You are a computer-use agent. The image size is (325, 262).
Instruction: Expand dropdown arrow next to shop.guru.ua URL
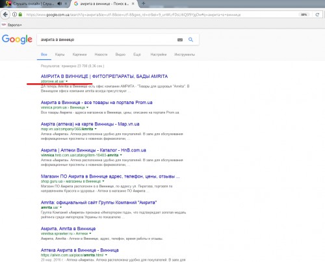pos(103,181)
